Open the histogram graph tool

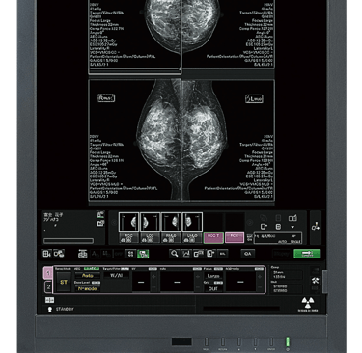pyautogui.click(x=186, y=254)
